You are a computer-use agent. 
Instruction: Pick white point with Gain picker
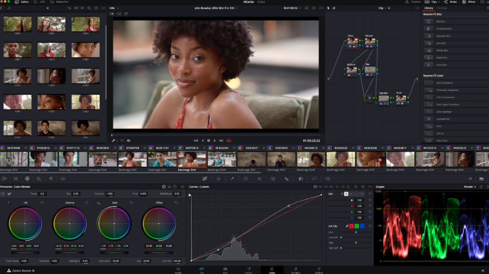pos(98,203)
